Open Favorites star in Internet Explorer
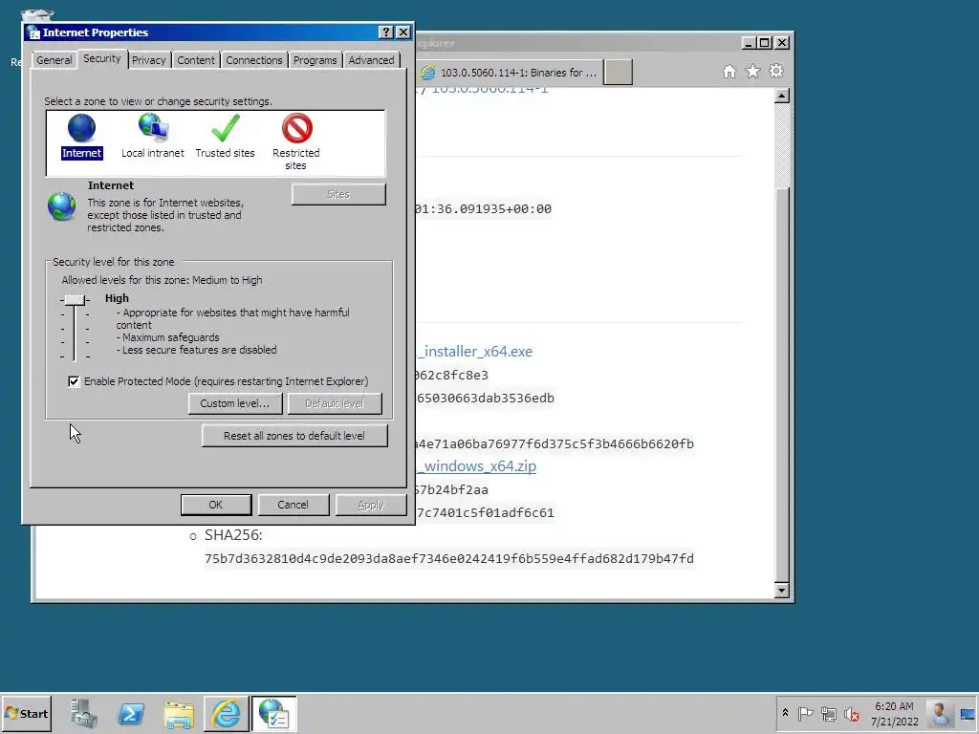The height and width of the screenshot is (734, 979). pyautogui.click(x=753, y=72)
